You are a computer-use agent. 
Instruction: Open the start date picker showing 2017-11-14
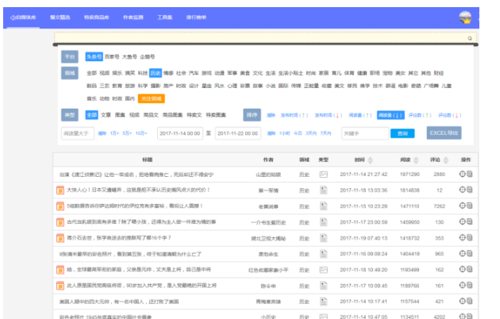coord(179,133)
